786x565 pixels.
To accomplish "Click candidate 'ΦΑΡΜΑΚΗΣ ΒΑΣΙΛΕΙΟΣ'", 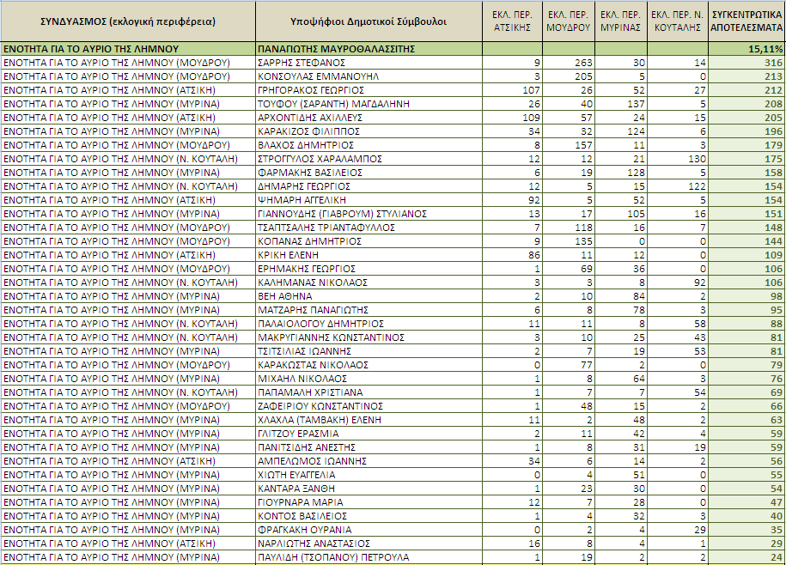I will pyautogui.click(x=310, y=173).
